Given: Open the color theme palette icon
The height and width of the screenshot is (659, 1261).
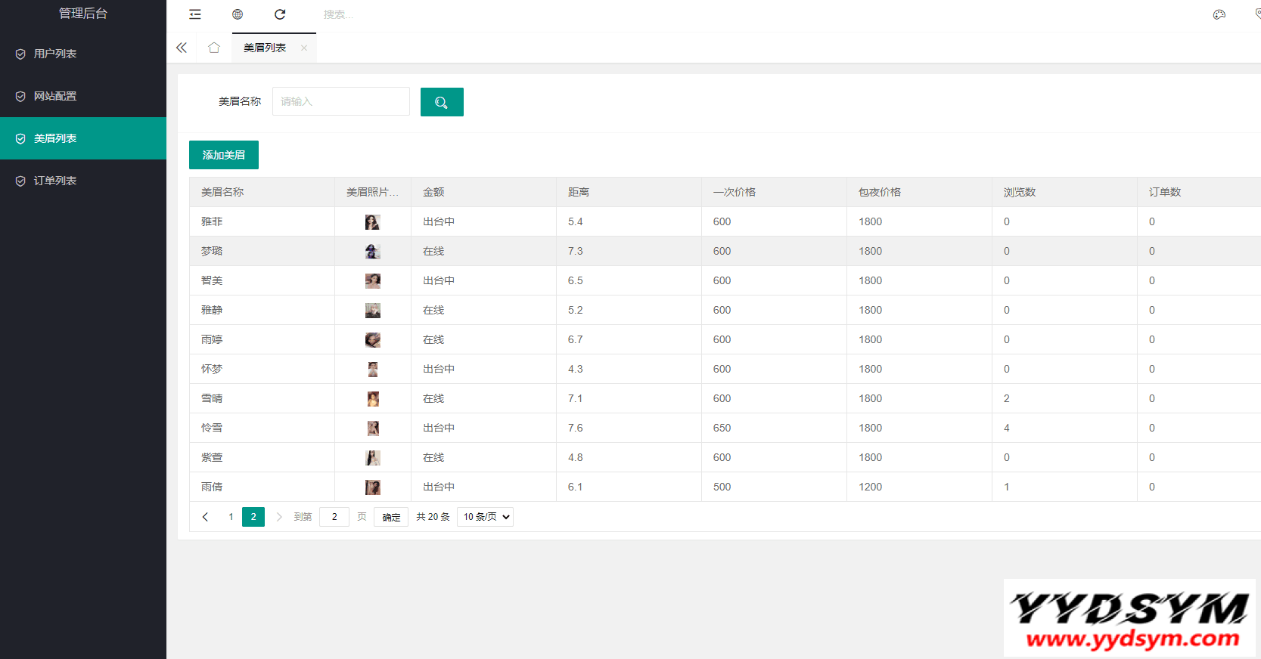Looking at the screenshot, I should [1219, 14].
